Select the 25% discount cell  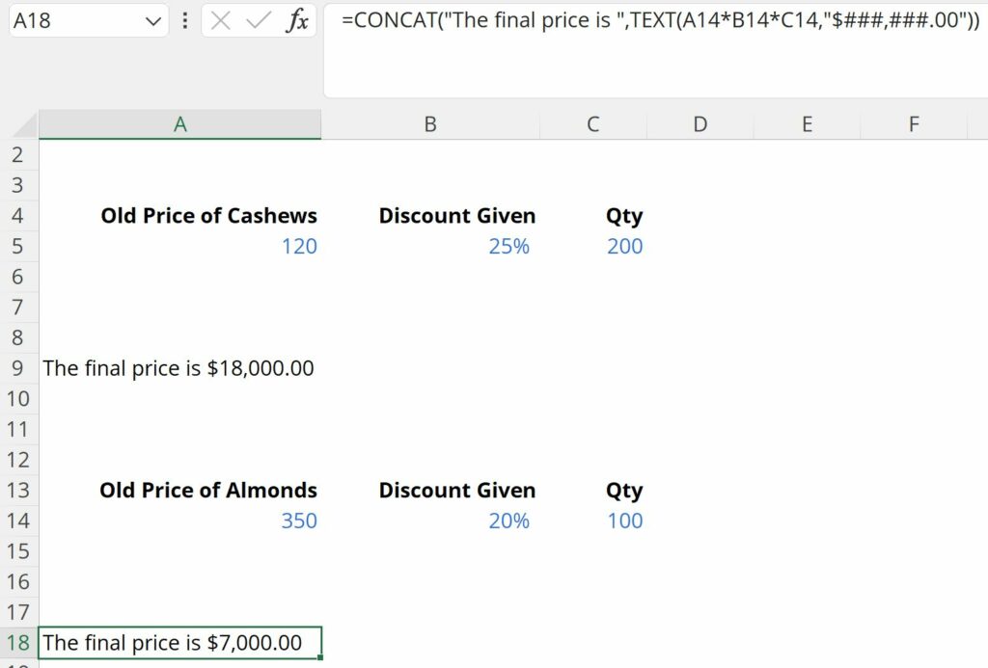click(x=430, y=247)
